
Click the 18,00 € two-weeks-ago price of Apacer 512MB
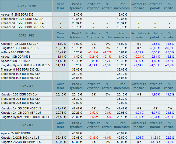[77, 14]
